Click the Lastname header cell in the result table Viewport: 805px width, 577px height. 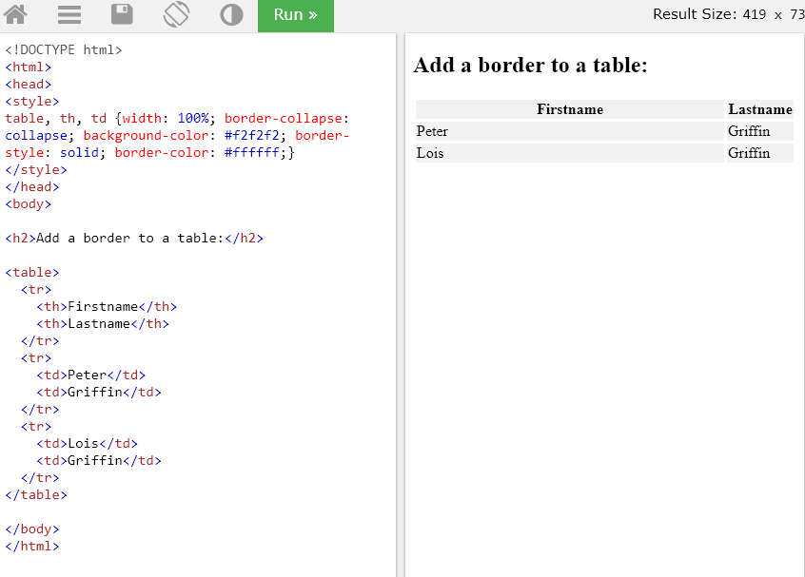[x=759, y=108]
